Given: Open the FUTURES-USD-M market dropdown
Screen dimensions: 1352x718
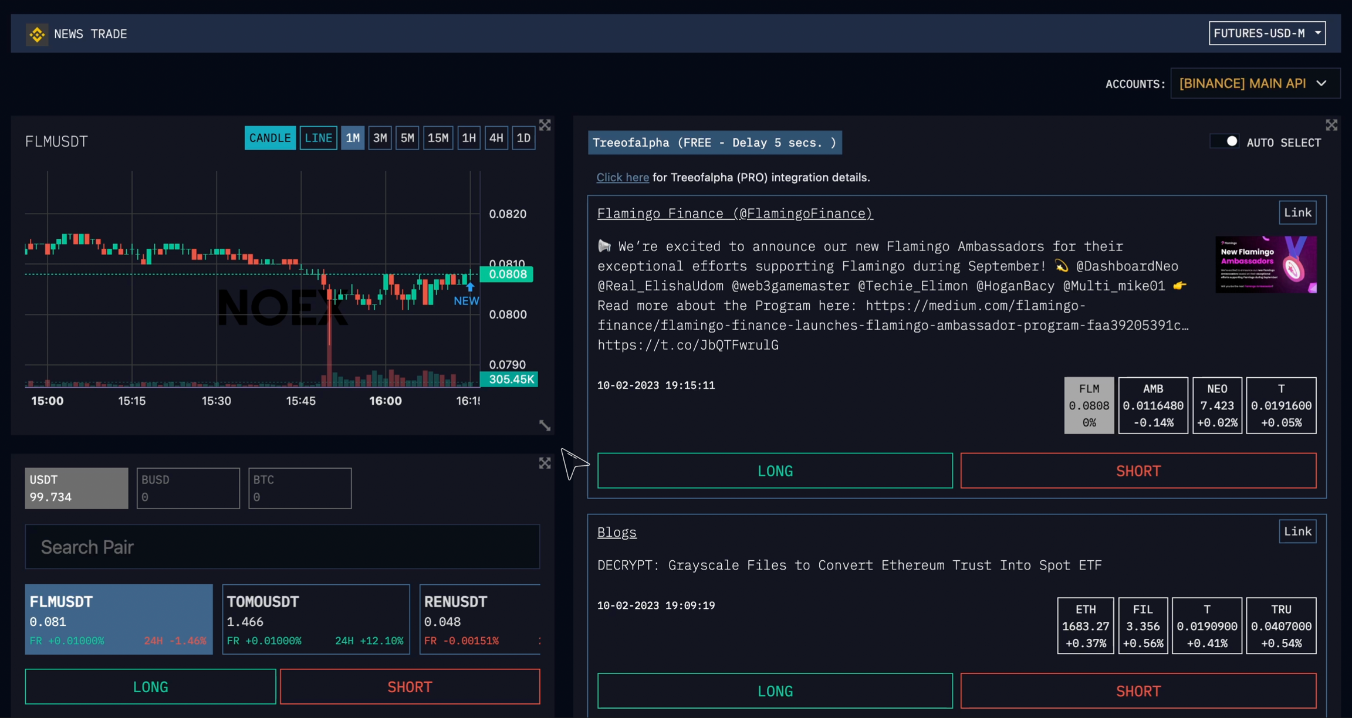Looking at the screenshot, I should pos(1267,33).
